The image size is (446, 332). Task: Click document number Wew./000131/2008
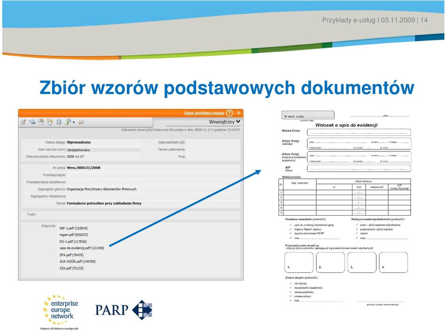click(84, 168)
